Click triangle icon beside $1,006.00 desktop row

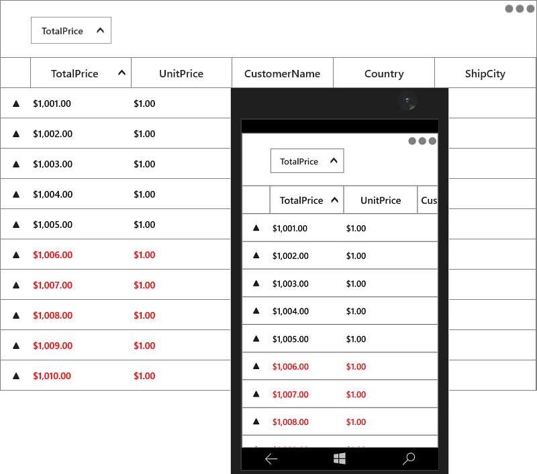coord(16,255)
